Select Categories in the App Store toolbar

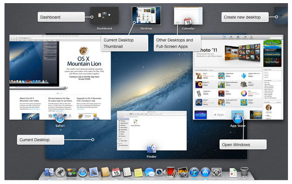pos(238,37)
